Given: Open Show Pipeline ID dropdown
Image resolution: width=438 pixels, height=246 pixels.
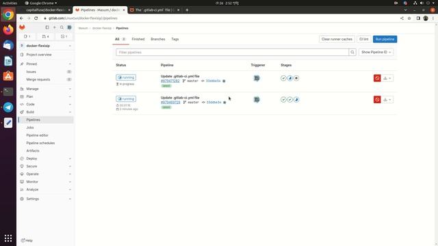Looking at the screenshot, I should pos(376,52).
